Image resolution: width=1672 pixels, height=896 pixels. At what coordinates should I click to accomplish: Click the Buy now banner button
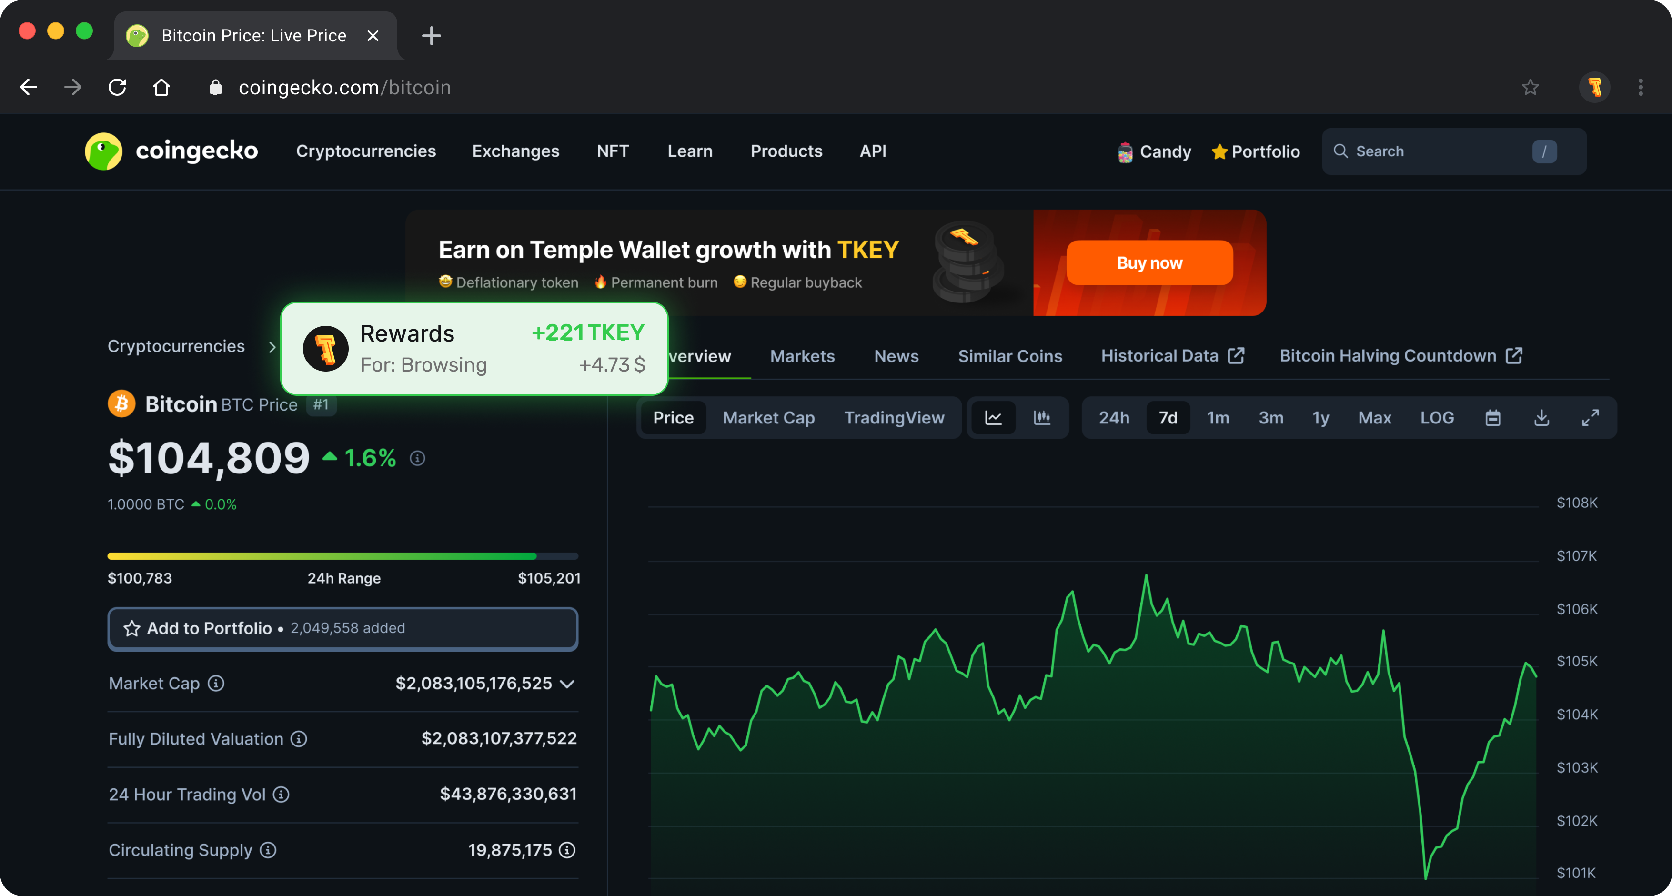coord(1149,263)
